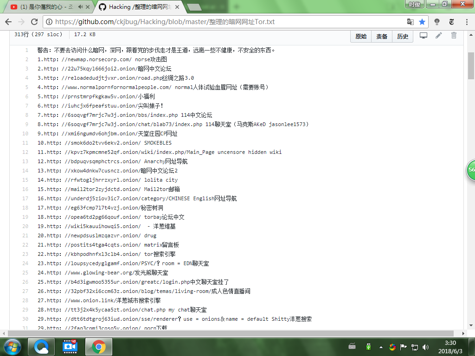Open the Action Center flag icon
This screenshot has width=475, height=356.
(x=403, y=347)
